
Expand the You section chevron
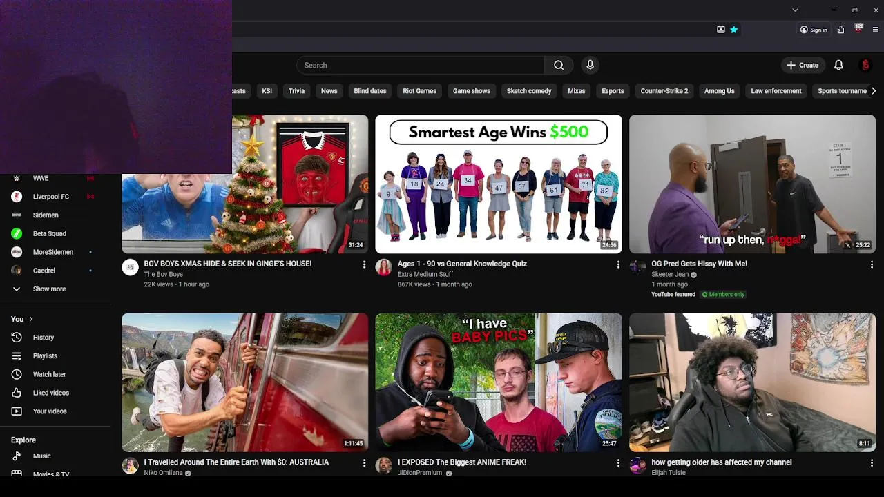point(30,319)
